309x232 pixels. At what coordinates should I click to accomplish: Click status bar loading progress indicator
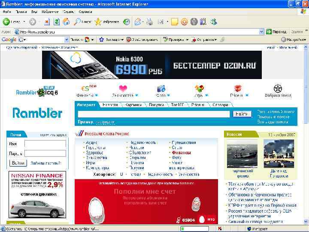pyautogui.click(x=194, y=229)
